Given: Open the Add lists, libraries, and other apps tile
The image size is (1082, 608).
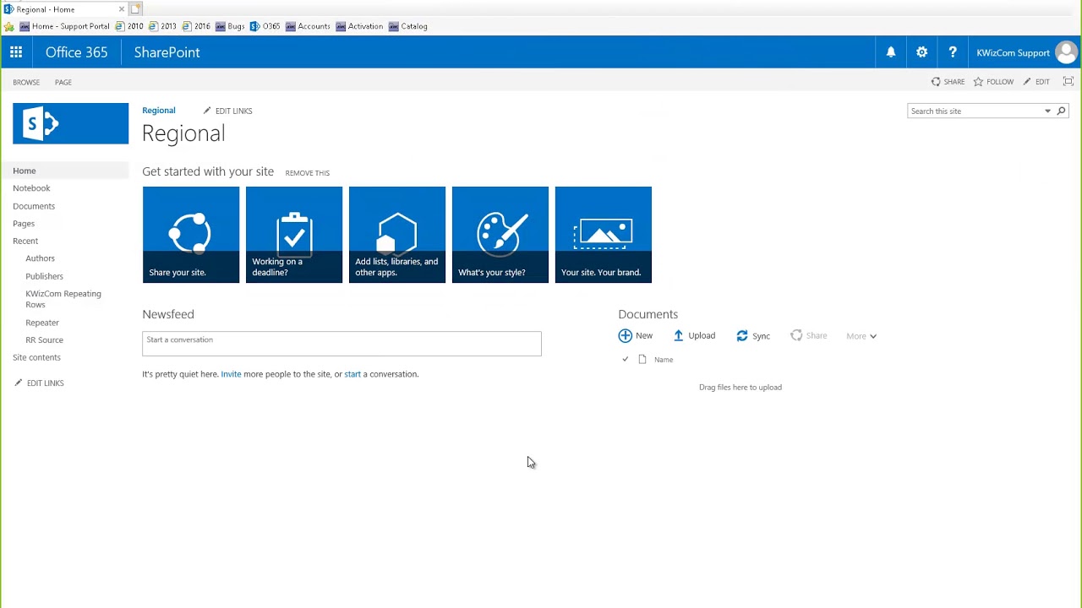Looking at the screenshot, I should tap(397, 235).
